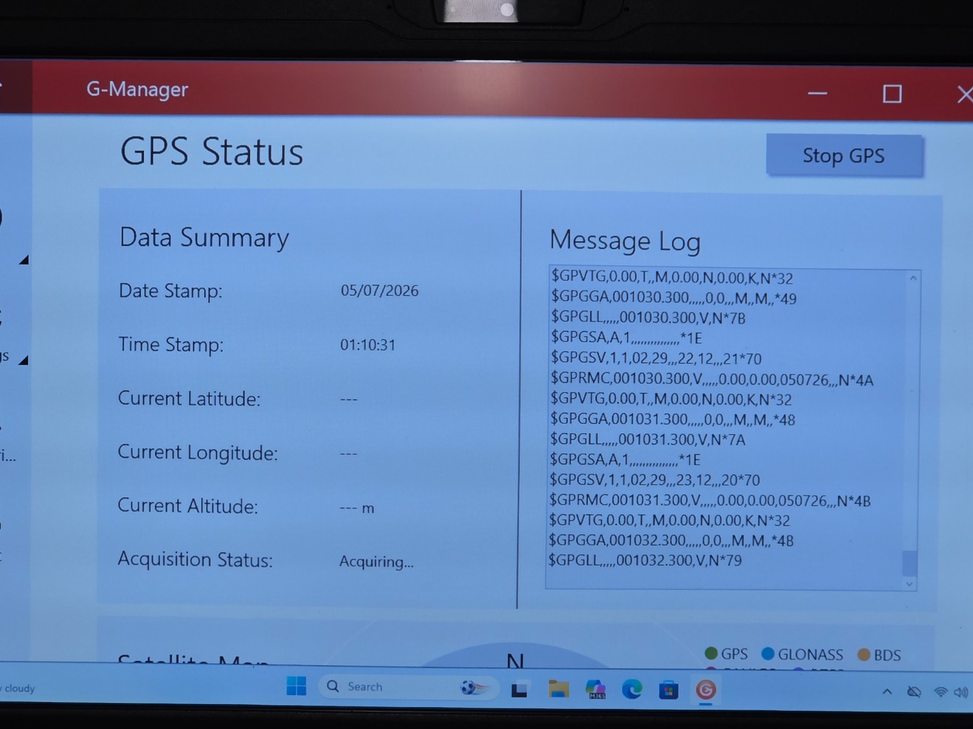Click the Current Longitude label
Viewport: 973px width, 729px height.
tap(198, 453)
